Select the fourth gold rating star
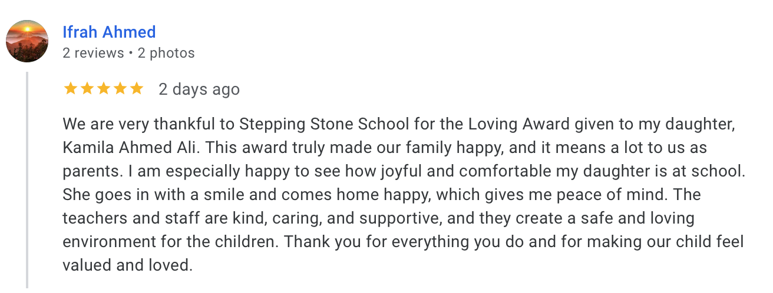 click(120, 89)
